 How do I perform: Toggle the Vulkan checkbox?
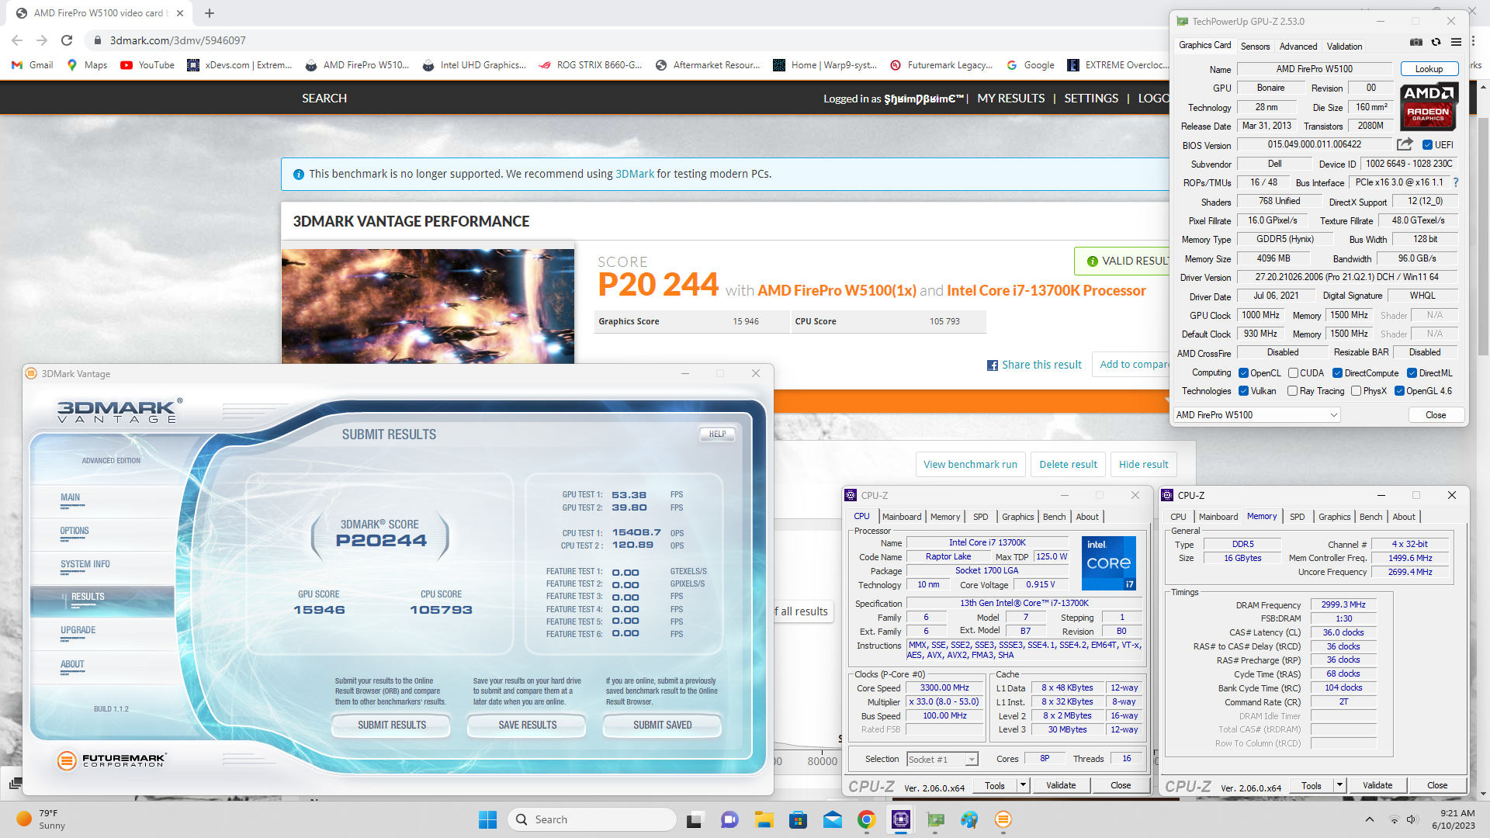pos(1243,391)
